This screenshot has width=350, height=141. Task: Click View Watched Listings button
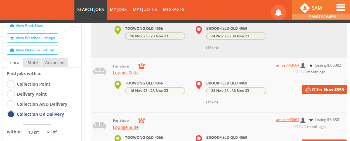[33, 38]
